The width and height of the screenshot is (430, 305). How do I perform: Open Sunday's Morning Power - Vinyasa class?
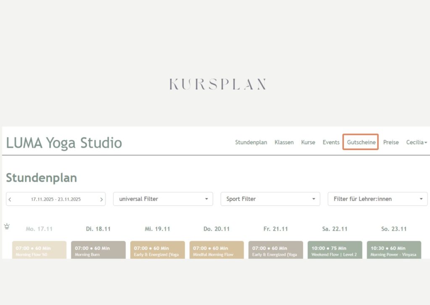393,250
